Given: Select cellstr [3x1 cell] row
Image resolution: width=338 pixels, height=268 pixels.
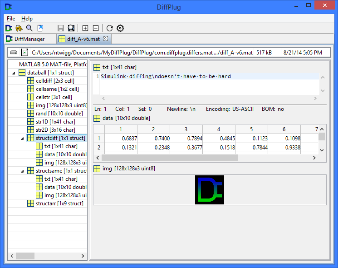Looking at the screenshot, I should [x=54, y=97].
